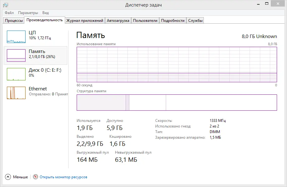This screenshot has width=287, height=187.
Task: Open the Файл menu
Action: tap(9, 13)
